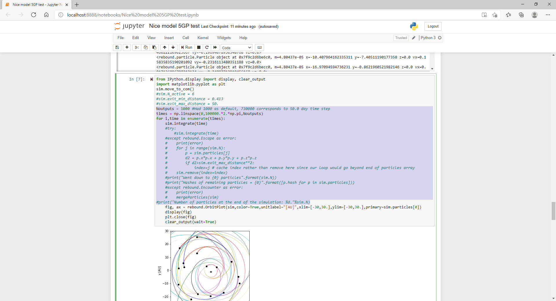Open the Widgets menu
This screenshot has width=556, height=301.
pyautogui.click(x=224, y=38)
